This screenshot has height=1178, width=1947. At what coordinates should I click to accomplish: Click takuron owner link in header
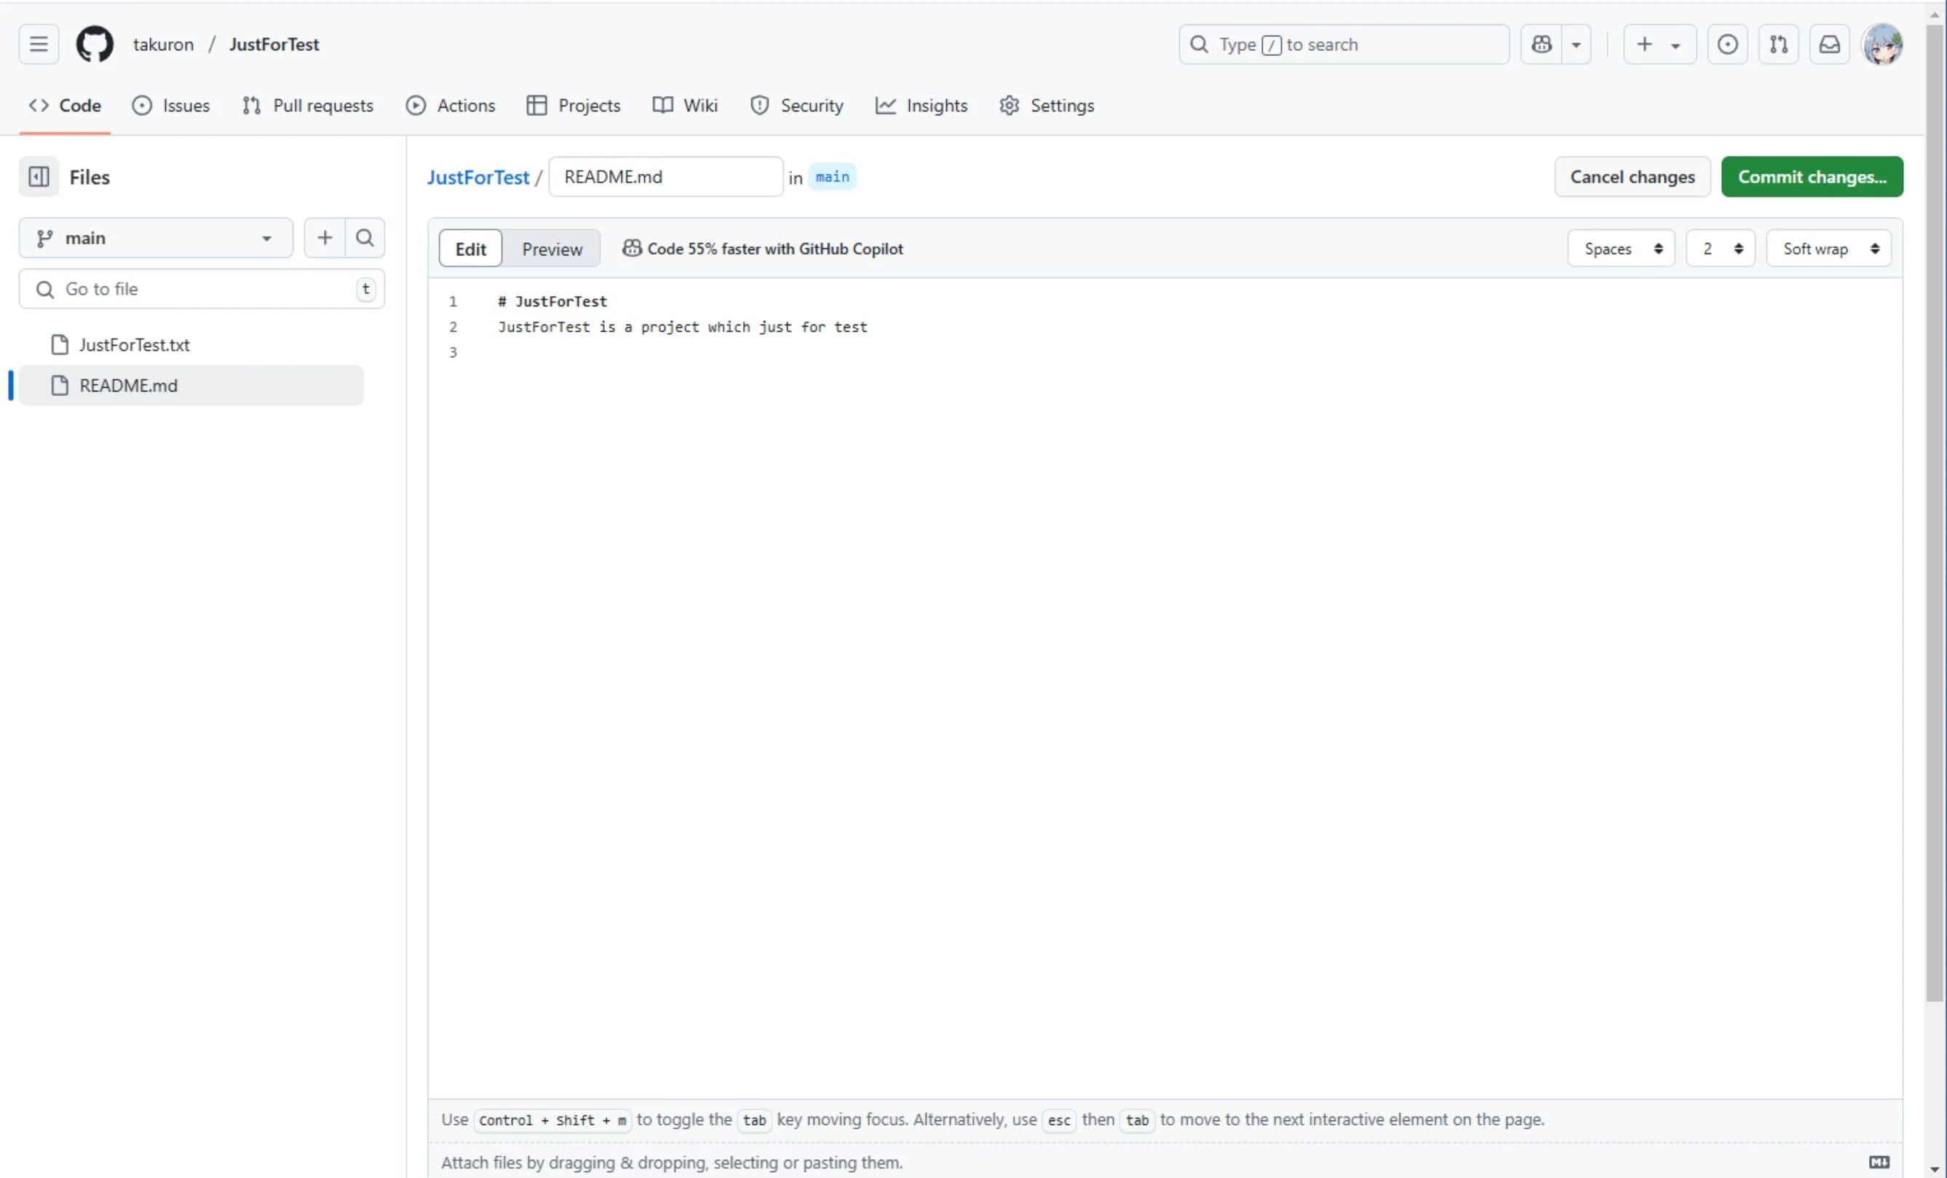point(163,44)
